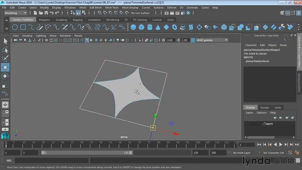Go to start of playback range

pos(259,144)
